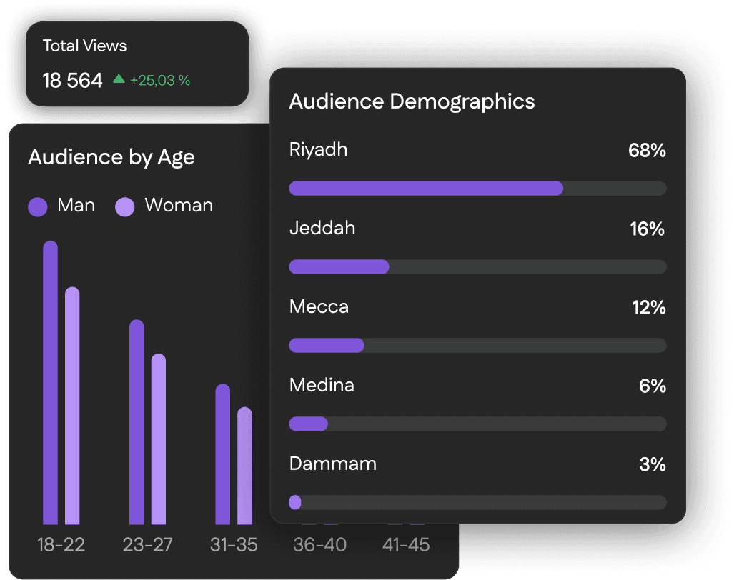Click the +25,03 % growth indicator
This screenshot has height=580, width=734.
[x=160, y=81]
